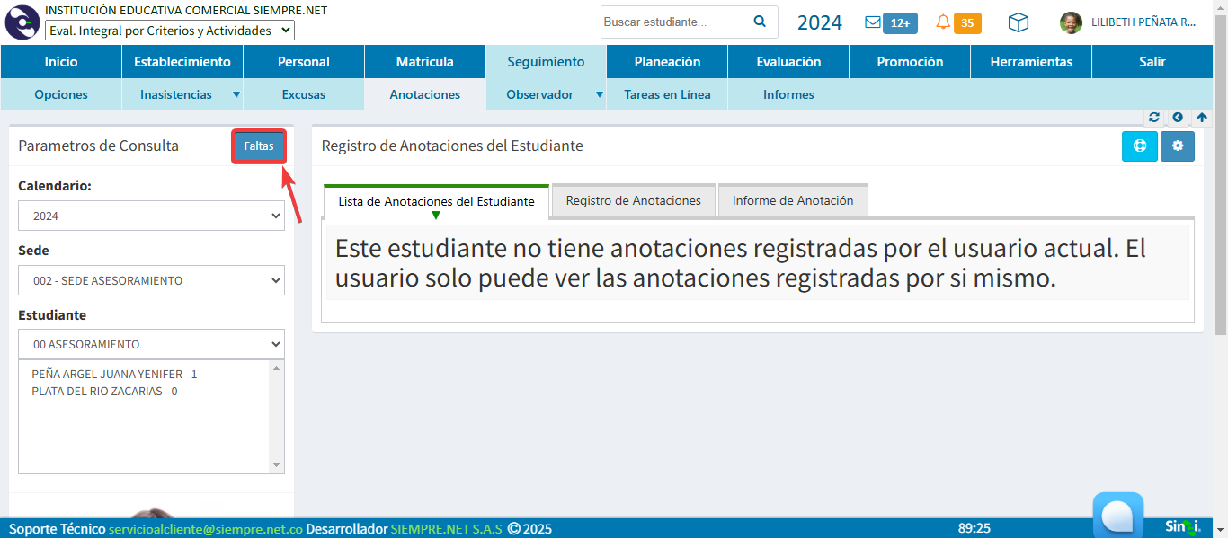Screen dimensions: 1228x538
Task: Select student PLATA DEL RIO ZACARIAS
Action: 104,392
